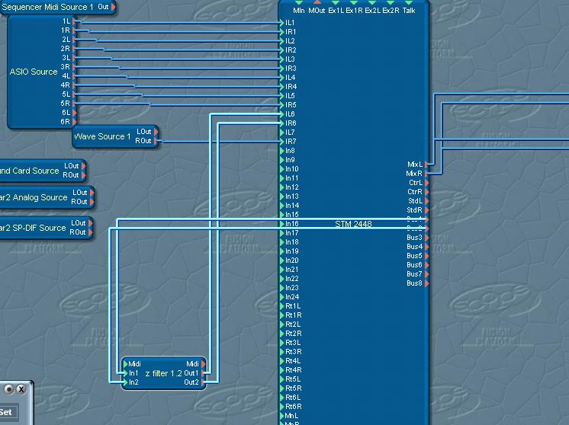Select the IL1 input on the STM 2448 mixer
569x425 pixels.
click(282, 22)
